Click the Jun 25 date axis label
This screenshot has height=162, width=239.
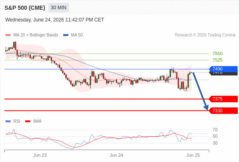193,155
